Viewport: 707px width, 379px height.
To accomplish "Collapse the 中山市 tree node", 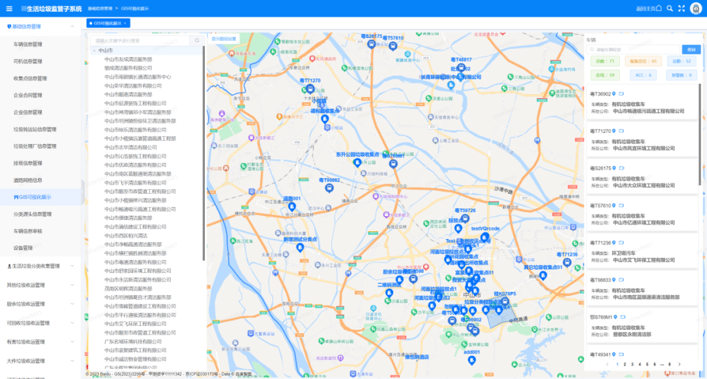I will click(94, 50).
